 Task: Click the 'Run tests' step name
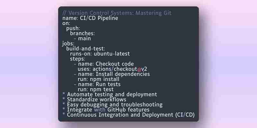pos(108,84)
